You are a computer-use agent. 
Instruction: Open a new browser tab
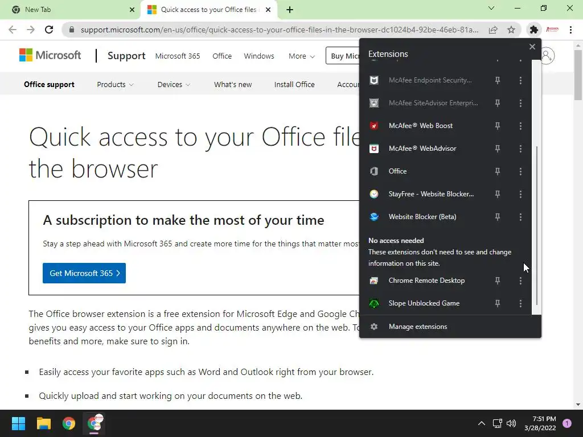click(x=290, y=10)
